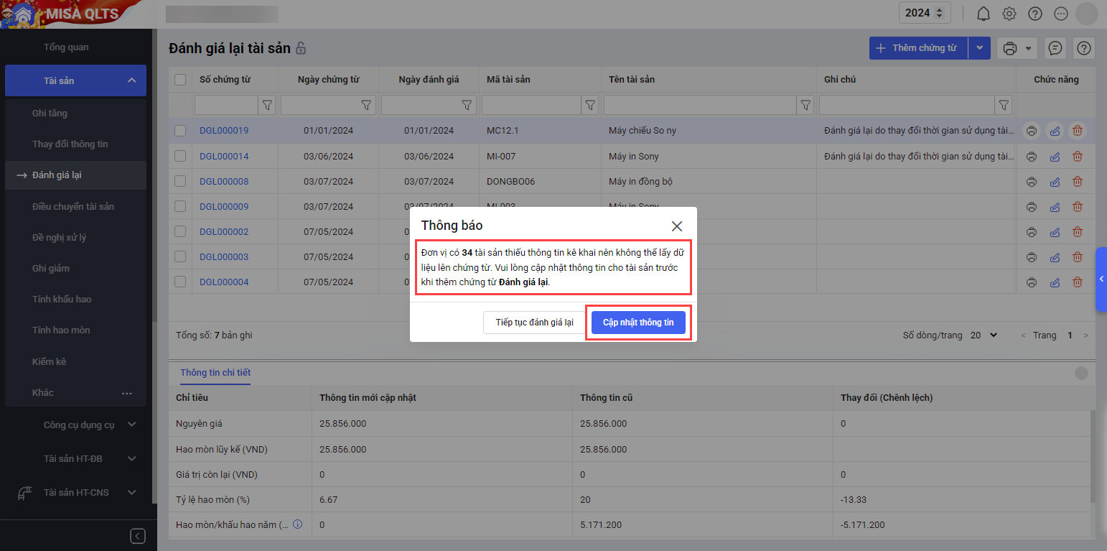The image size is (1107, 551).
Task: Select all rows with header checkbox
Action: point(180,80)
